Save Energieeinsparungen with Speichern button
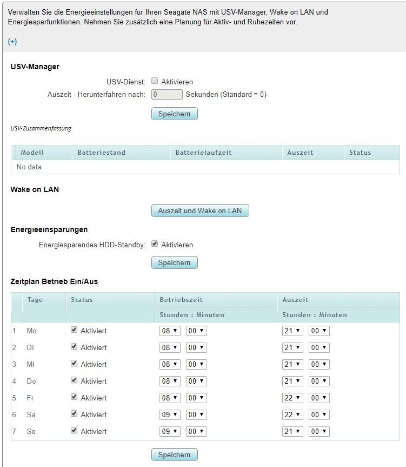The image size is (406, 467). tap(174, 262)
